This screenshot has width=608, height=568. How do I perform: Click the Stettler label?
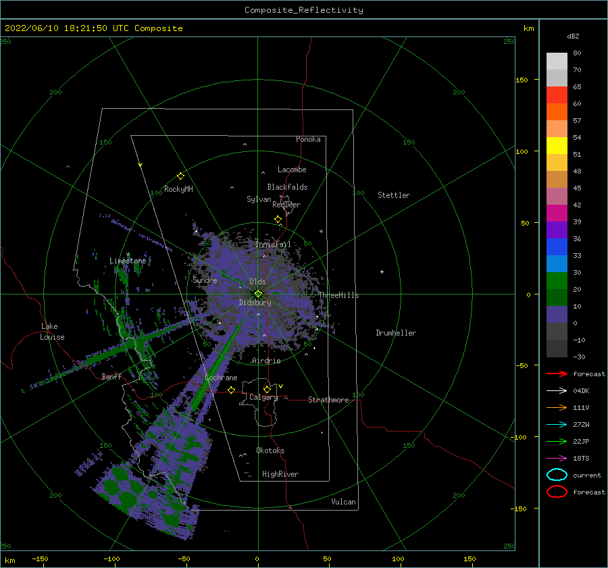point(394,195)
